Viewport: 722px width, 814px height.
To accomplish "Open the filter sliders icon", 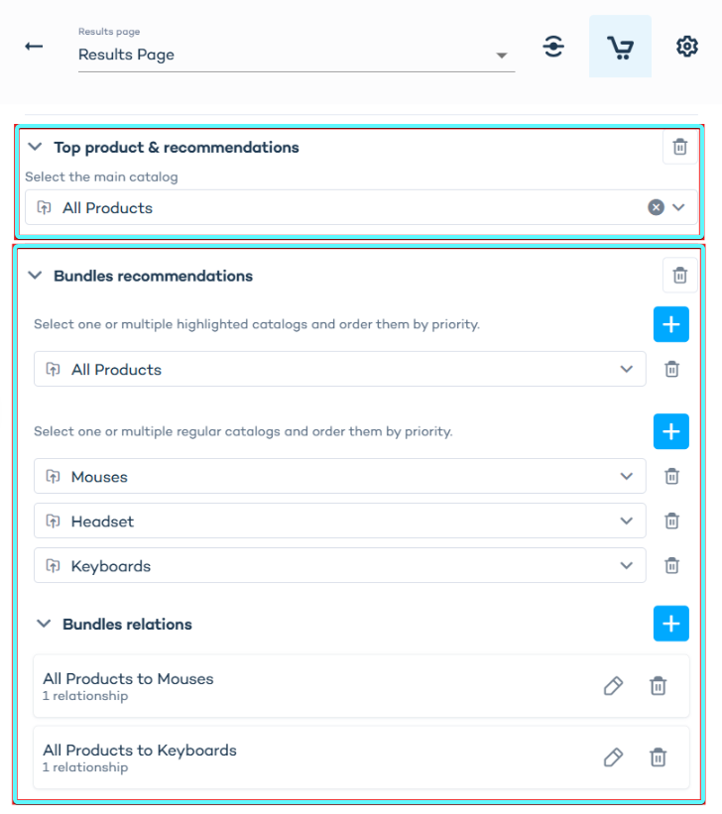I will pyautogui.click(x=553, y=47).
